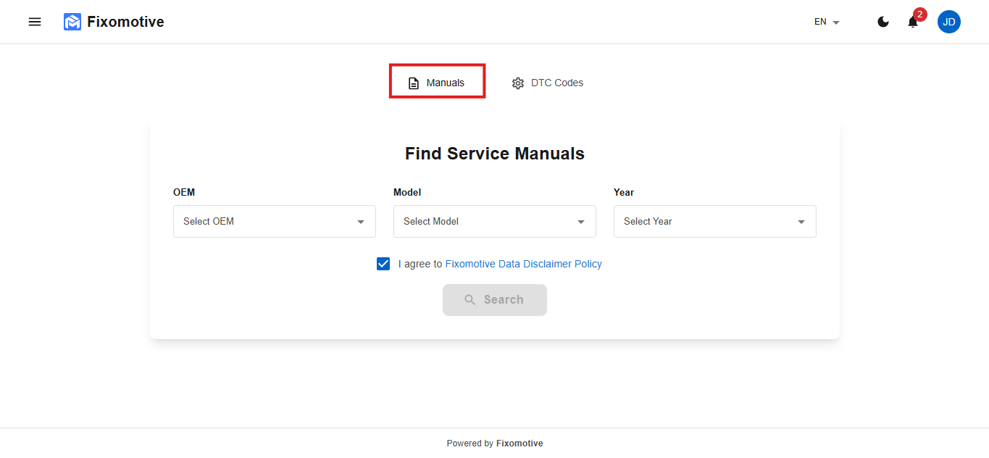Toggle dark mode with moon icon
The width and height of the screenshot is (989, 458).
coord(883,22)
